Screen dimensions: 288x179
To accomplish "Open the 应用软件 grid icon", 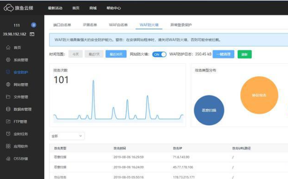I will pyautogui.click(x=8, y=146).
